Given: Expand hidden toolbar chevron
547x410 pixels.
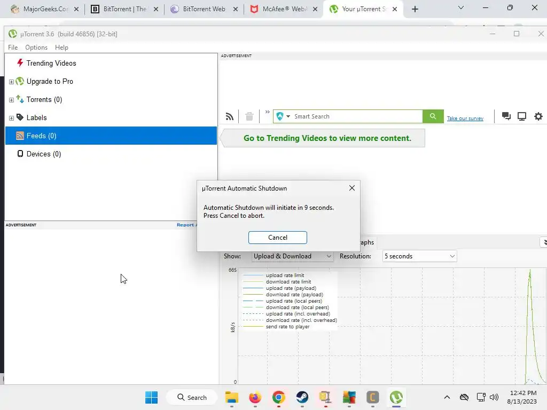Looking at the screenshot, I should (x=267, y=112).
